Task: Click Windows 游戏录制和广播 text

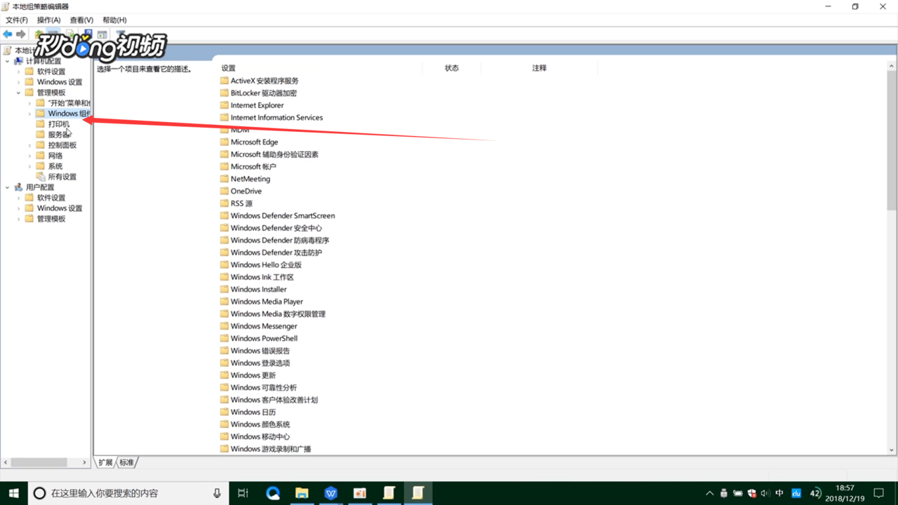Action: pos(271,449)
